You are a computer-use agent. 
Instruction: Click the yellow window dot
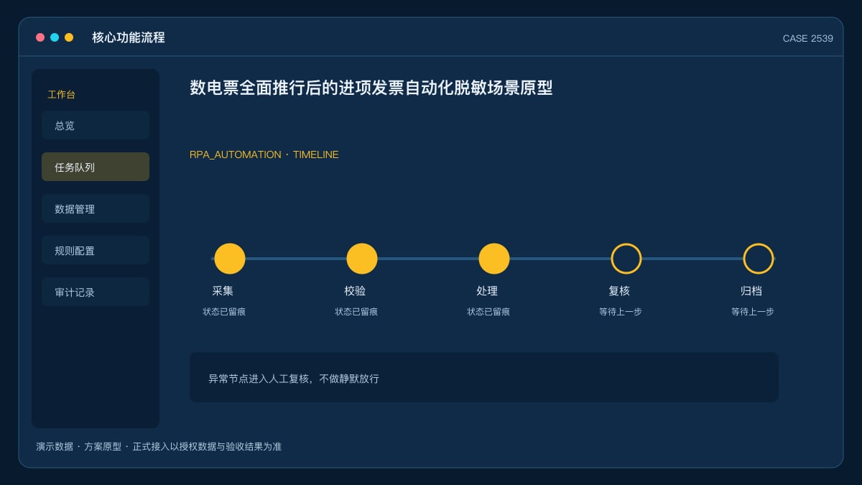[x=69, y=37]
